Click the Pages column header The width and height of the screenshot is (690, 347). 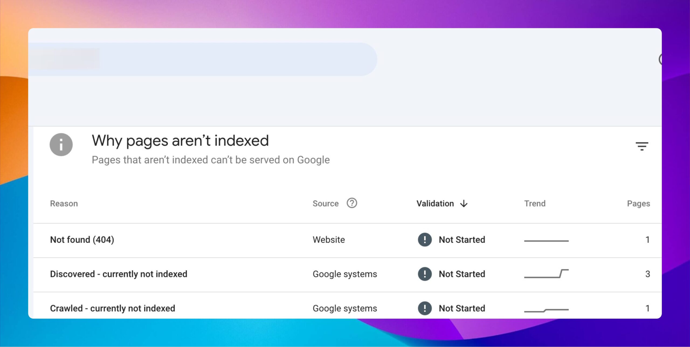tap(639, 204)
